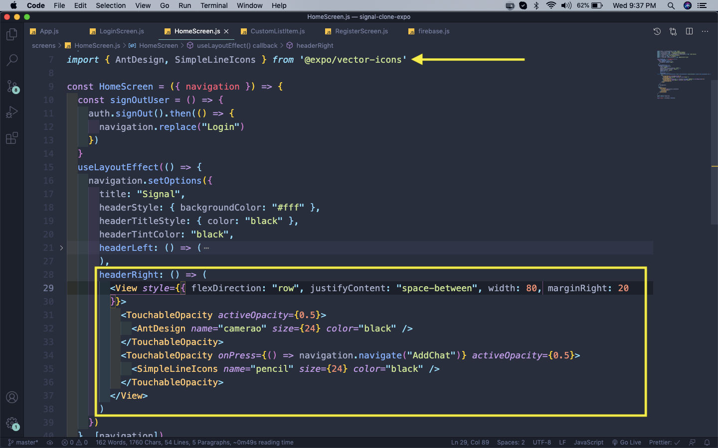718x448 pixels.
Task: Click "camerao" icon name string
Action: pyautogui.click(x=242, y=329)
